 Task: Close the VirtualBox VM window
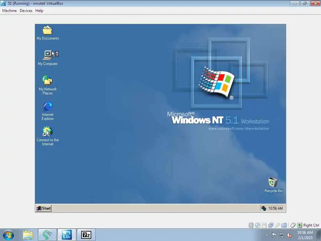click(315, 3)
